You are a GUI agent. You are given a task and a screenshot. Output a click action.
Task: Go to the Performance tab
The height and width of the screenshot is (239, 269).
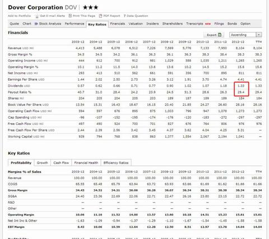pyautogui.click(x=75, y=24)
